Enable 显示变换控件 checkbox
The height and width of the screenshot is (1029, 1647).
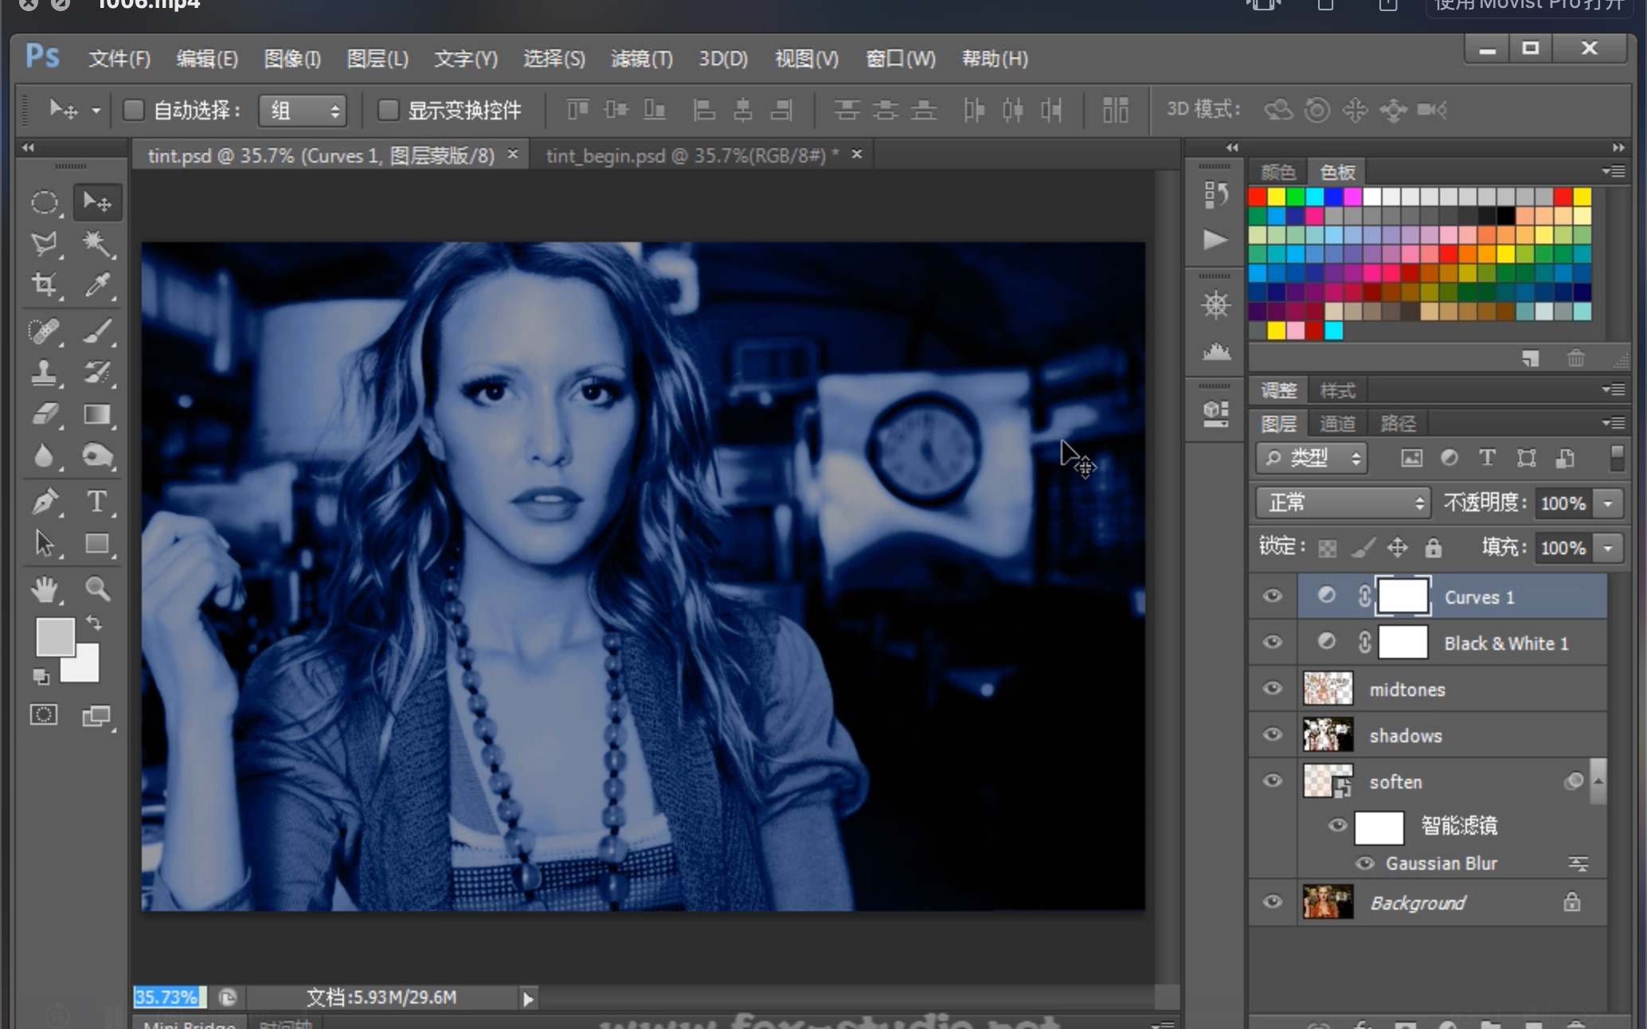(389, 109)
